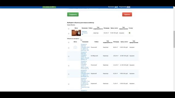Image resolution: width=175 pixels, height=98 pixels.
Task: Click the Октябрьский district cell
Action: coord(94,56)
